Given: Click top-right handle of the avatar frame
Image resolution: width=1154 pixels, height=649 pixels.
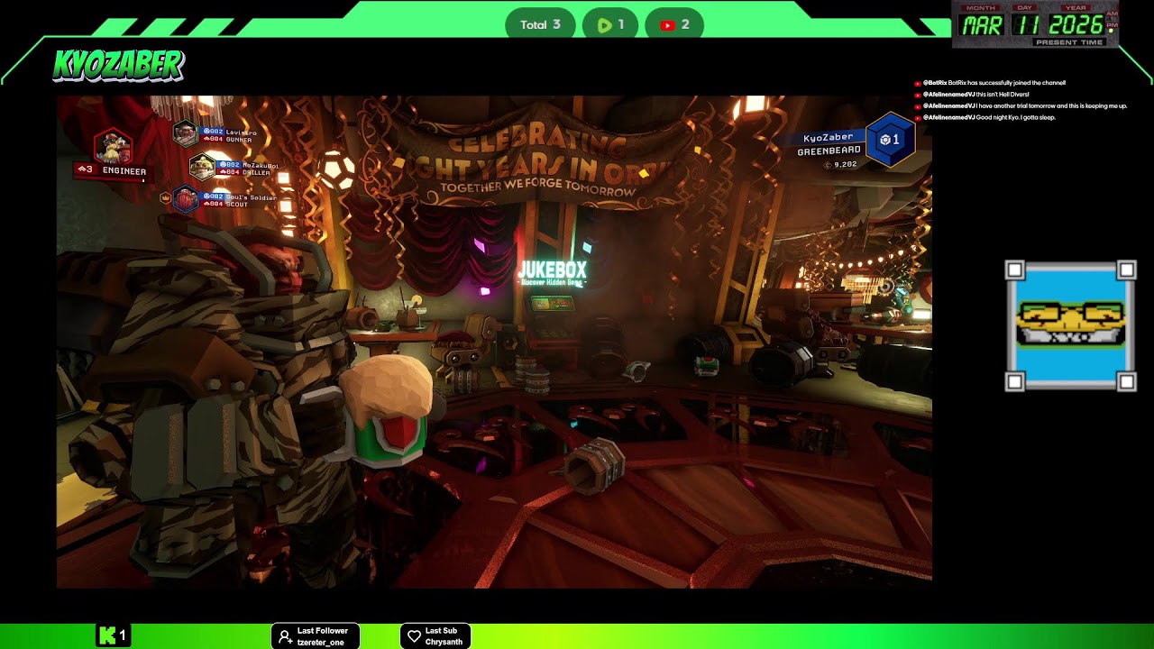Looking at the screenshot, I should coord(1126,270).
